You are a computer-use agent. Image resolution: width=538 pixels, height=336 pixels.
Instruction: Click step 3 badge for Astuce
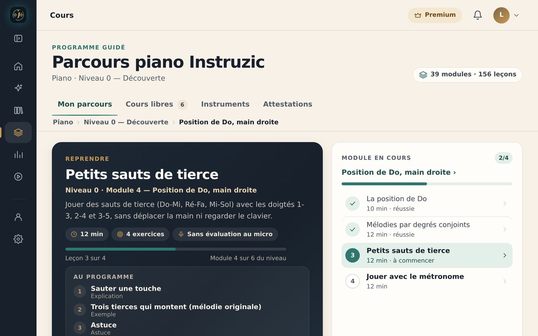pos(80,328)
